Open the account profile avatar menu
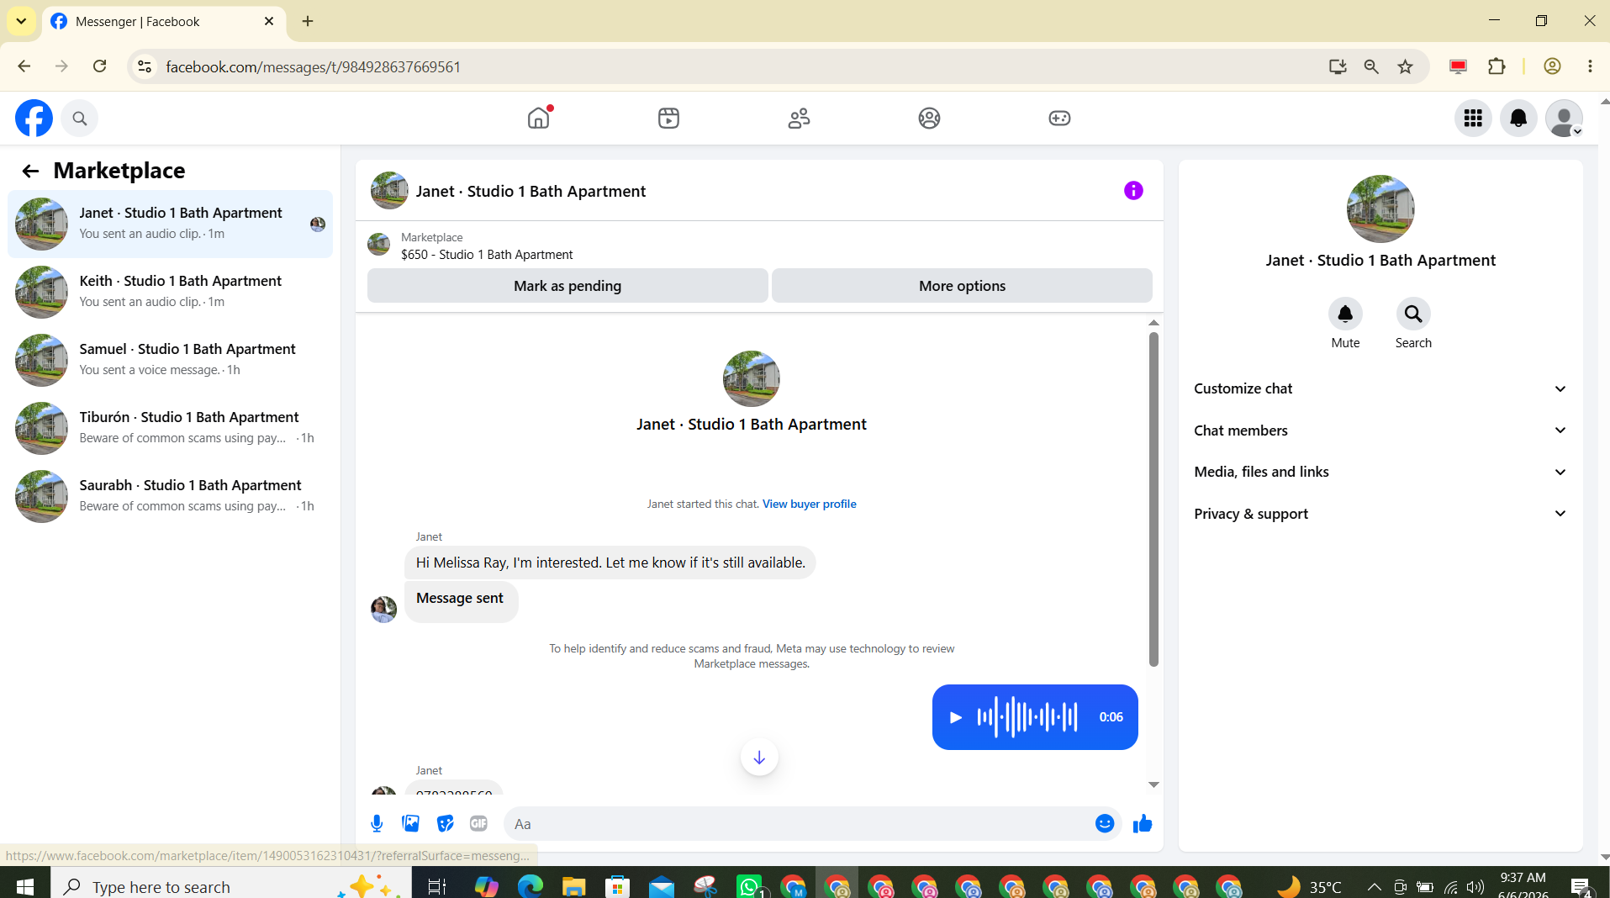Image resolution: width=1610 pixels, height=898 pixels. click(1564, 119)
